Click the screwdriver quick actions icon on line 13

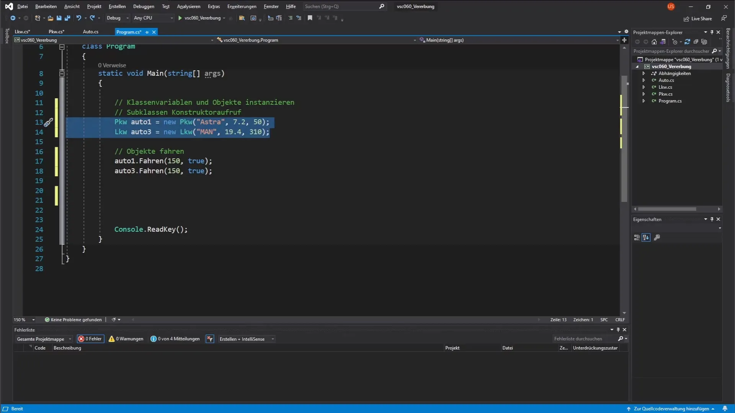[49, 122]
